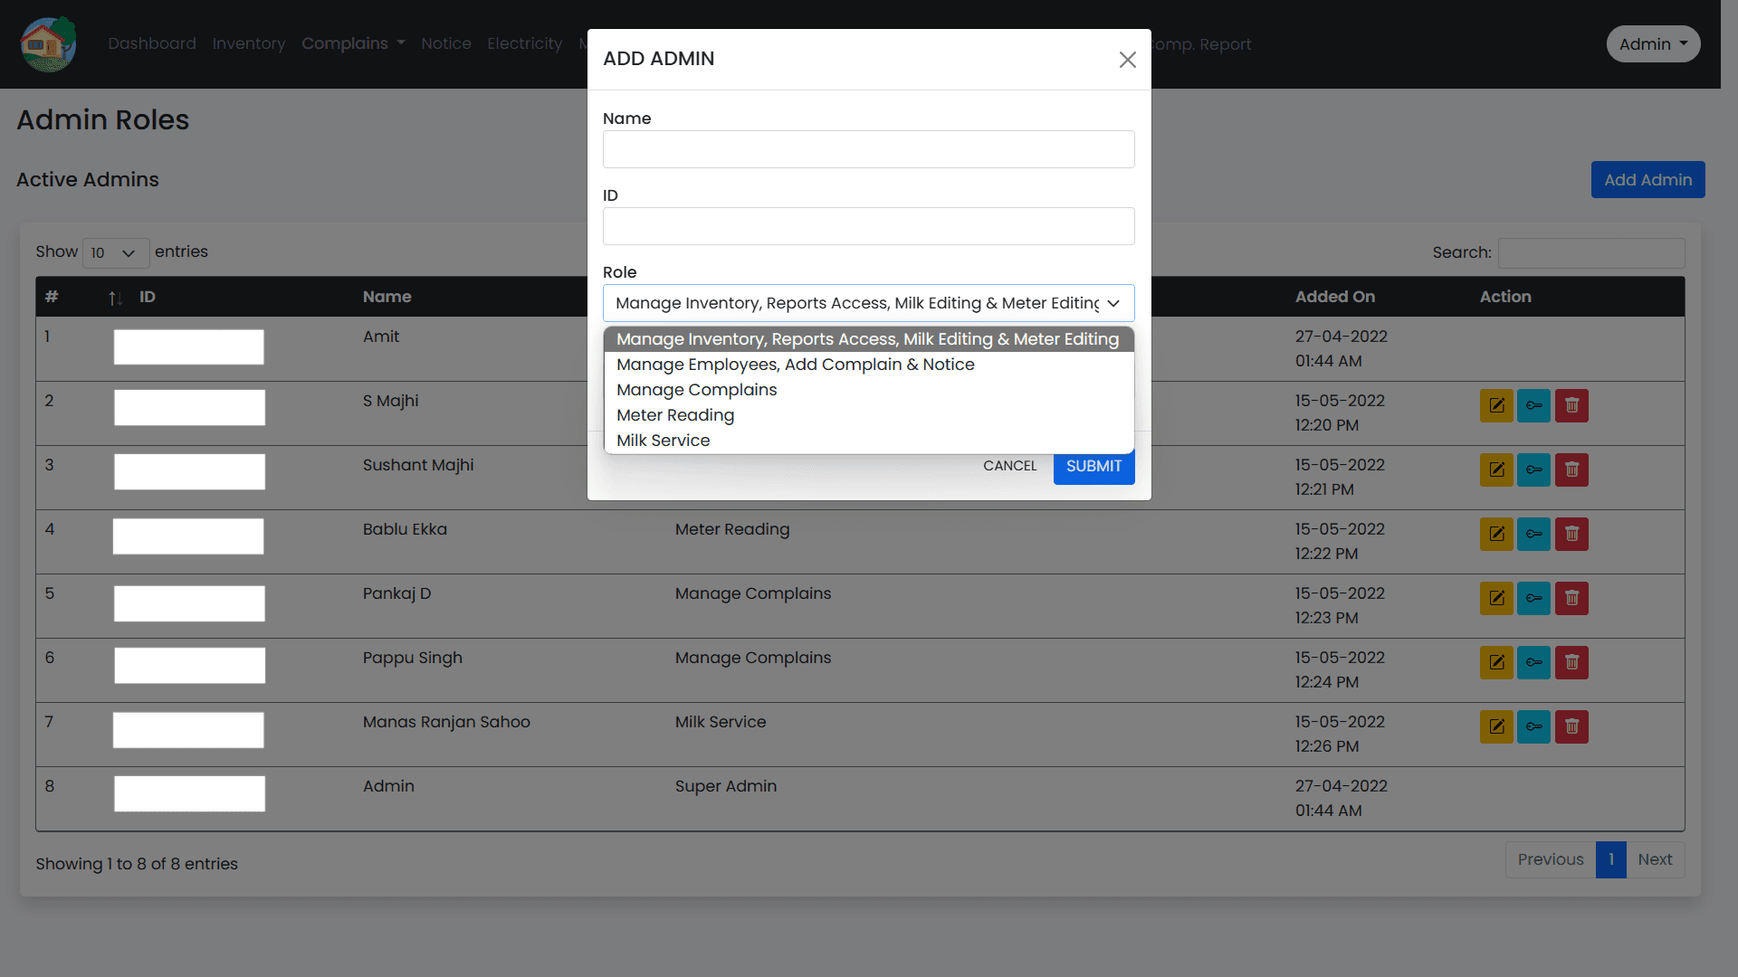Click inside the Search field
The width and height of the screenshot is (1738, 977).
tap(1590, 253)
